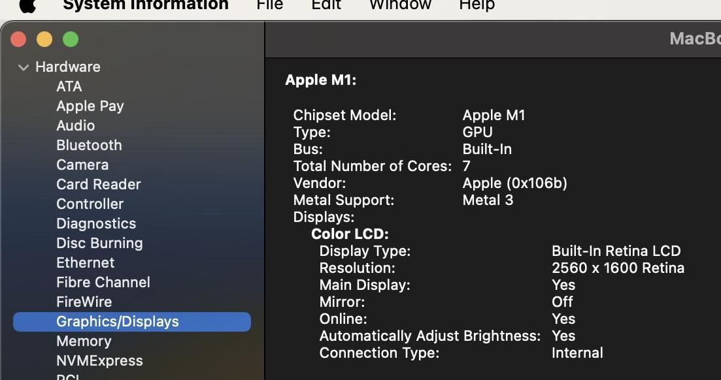The image size is (721, 380).
Task: Select Diagnostics in the sidebar
Action: click(96, 224)
